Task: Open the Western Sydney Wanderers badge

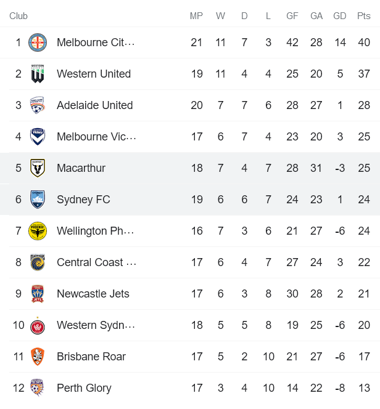Action: (38, 325)
